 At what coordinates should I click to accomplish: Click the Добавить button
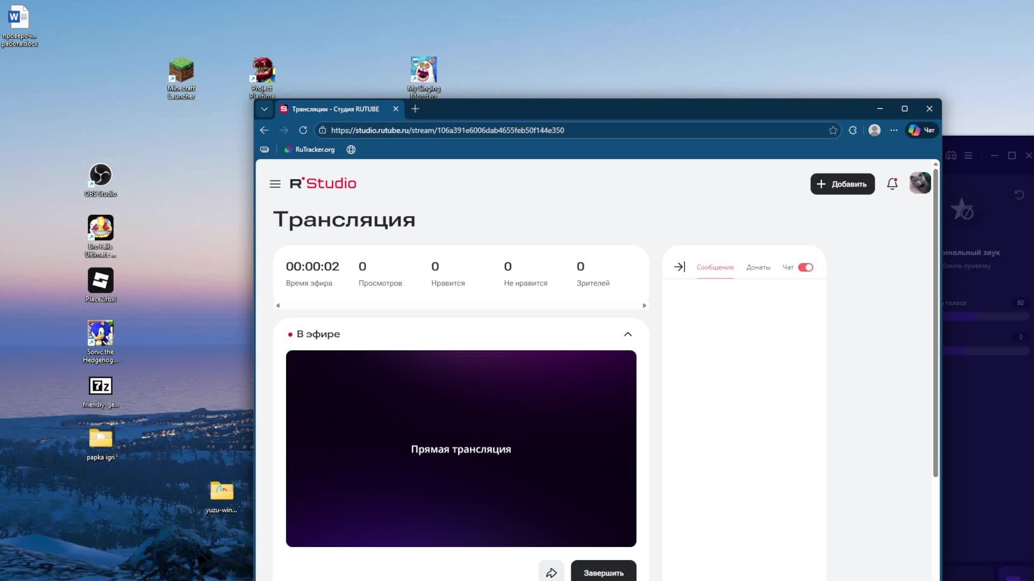(842, 184)
